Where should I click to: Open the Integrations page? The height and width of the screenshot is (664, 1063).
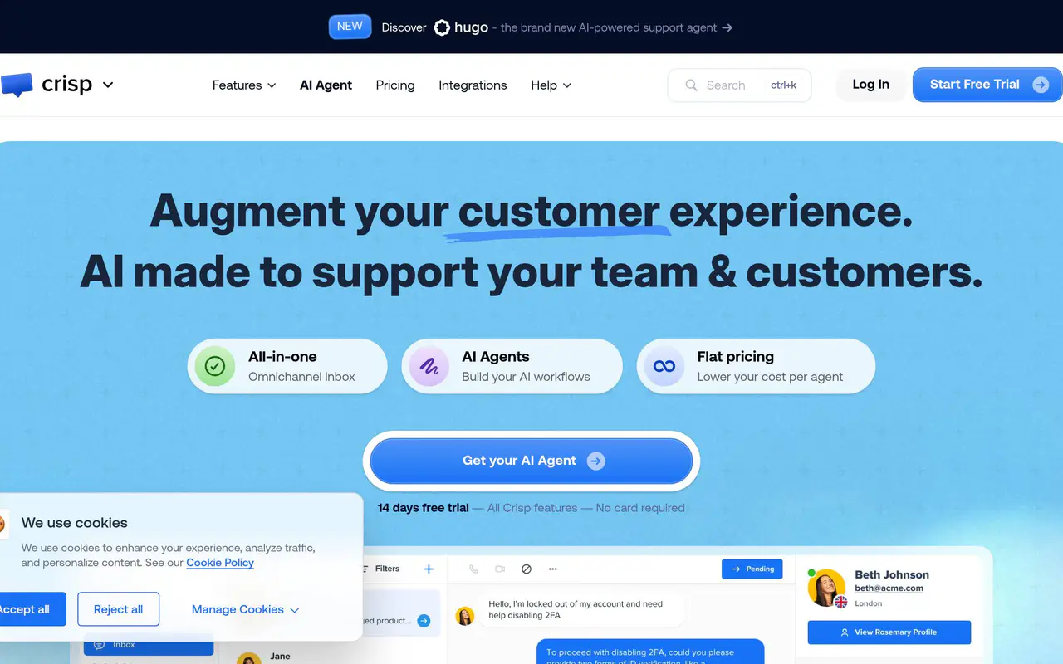473,85
